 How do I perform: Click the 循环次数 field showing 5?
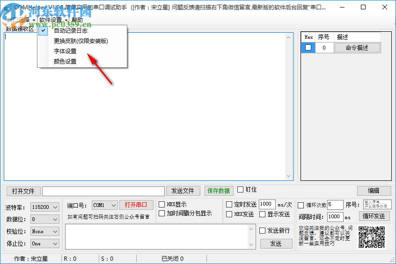tap(336, 205)
